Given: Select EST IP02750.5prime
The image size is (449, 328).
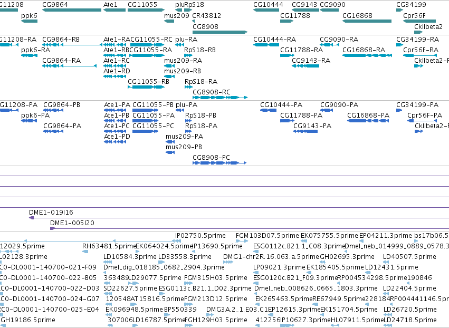Looking at the screenshot, I should point(200,236).
